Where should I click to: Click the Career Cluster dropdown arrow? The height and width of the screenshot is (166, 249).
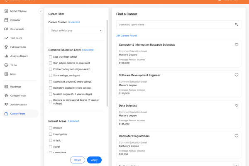101,30
